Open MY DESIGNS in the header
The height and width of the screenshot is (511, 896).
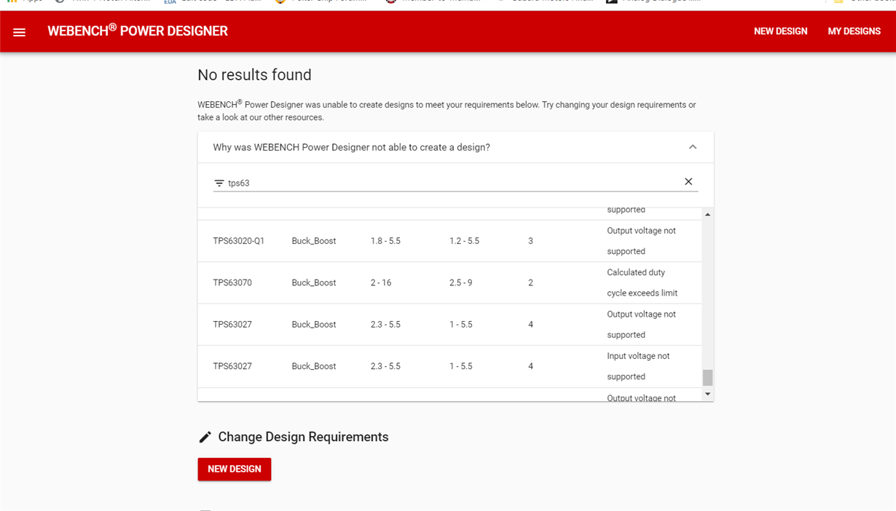(x=854, y=31)
